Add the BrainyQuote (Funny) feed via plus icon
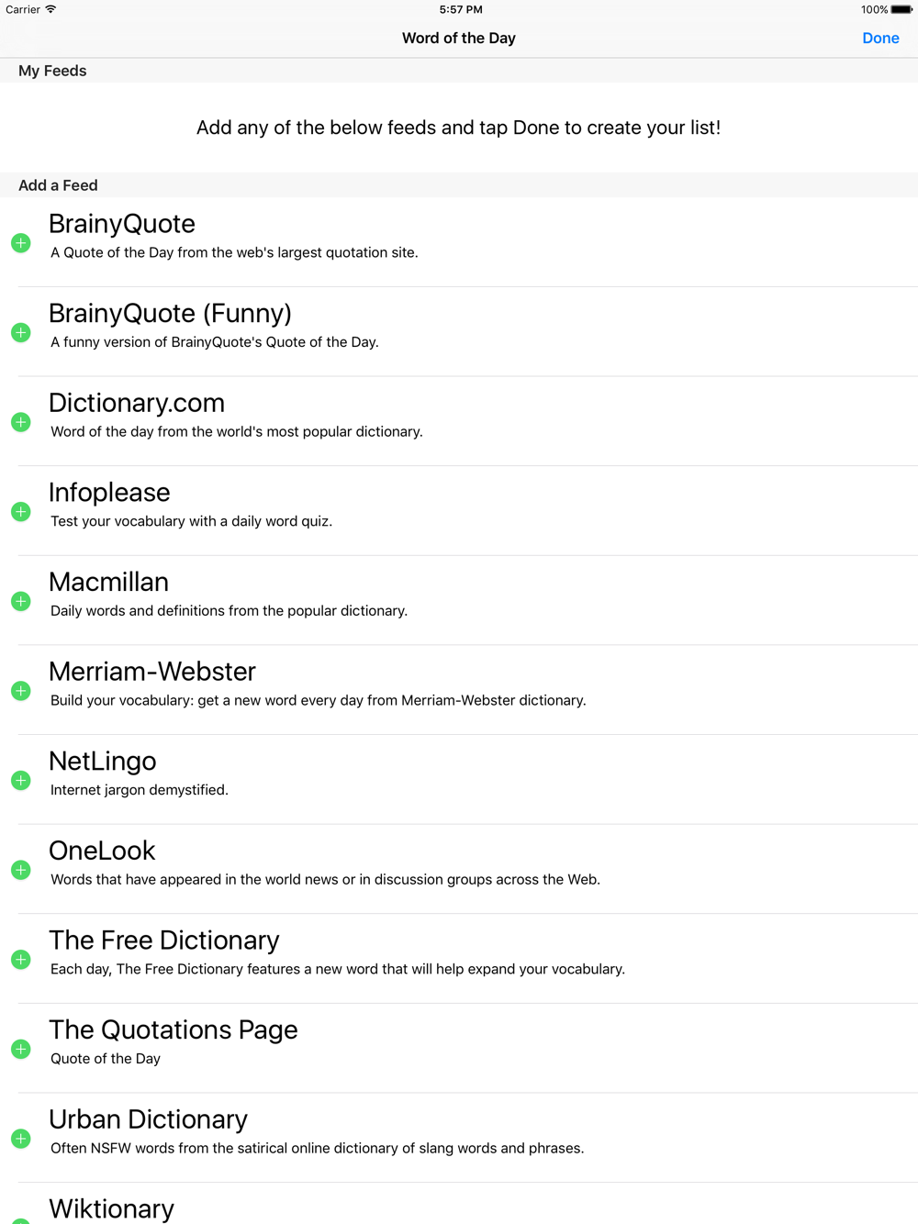Screen dimensions: 918x1224 click(21, 332)
